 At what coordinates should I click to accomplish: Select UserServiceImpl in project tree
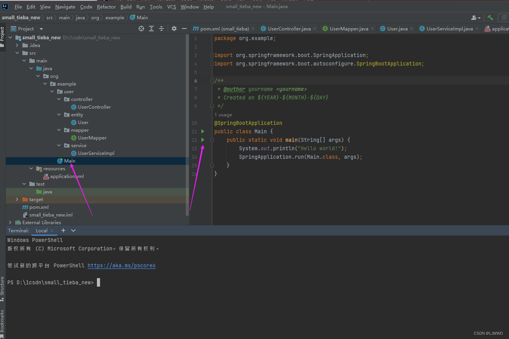96,153
